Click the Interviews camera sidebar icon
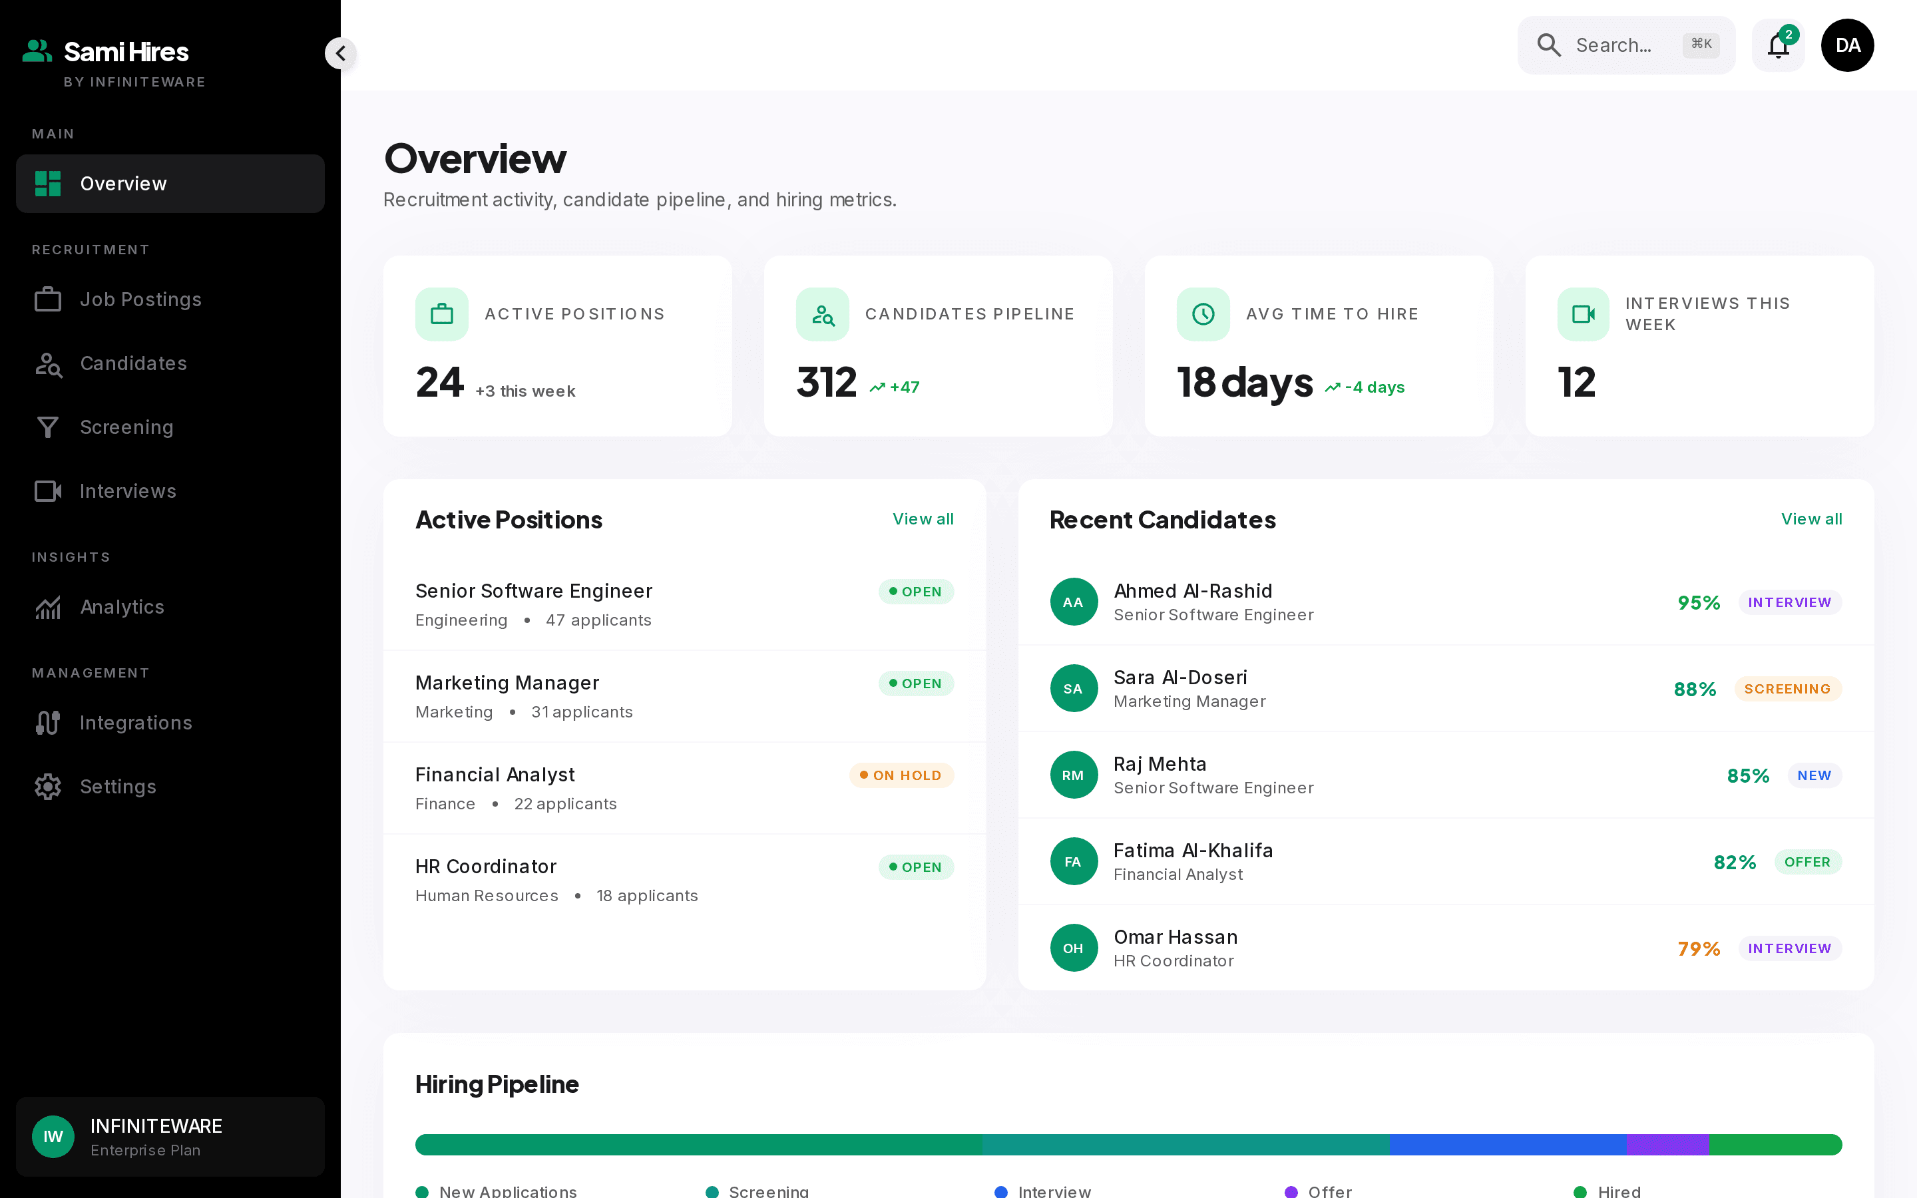Image resolution: width=1917 pixels, height=1198 pixels. 49,491
